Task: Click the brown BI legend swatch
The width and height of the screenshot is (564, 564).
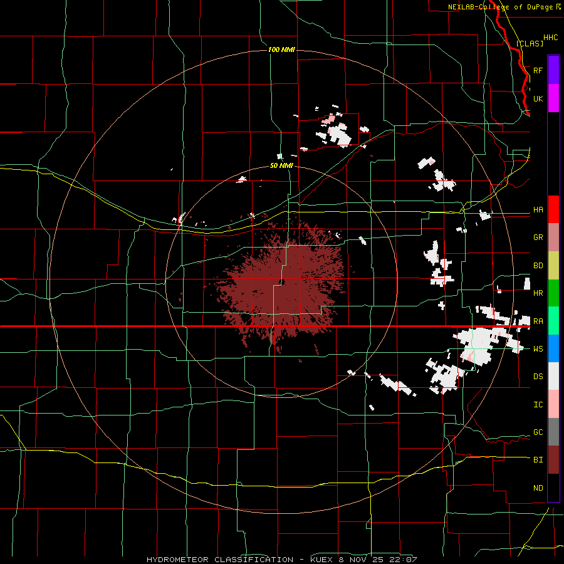Action: (x=553, y=460)
